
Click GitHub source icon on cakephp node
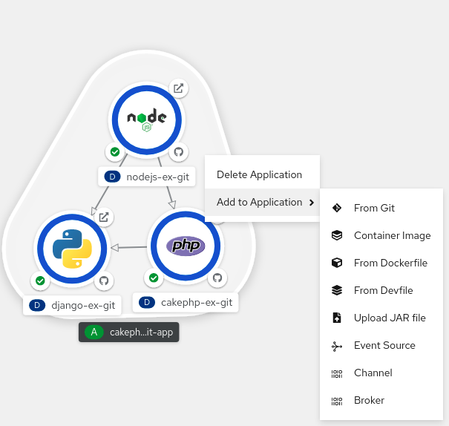217,278
